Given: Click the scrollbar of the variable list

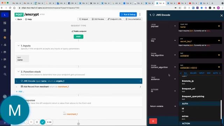Looking at the screenshot, I should coord(221,109).
